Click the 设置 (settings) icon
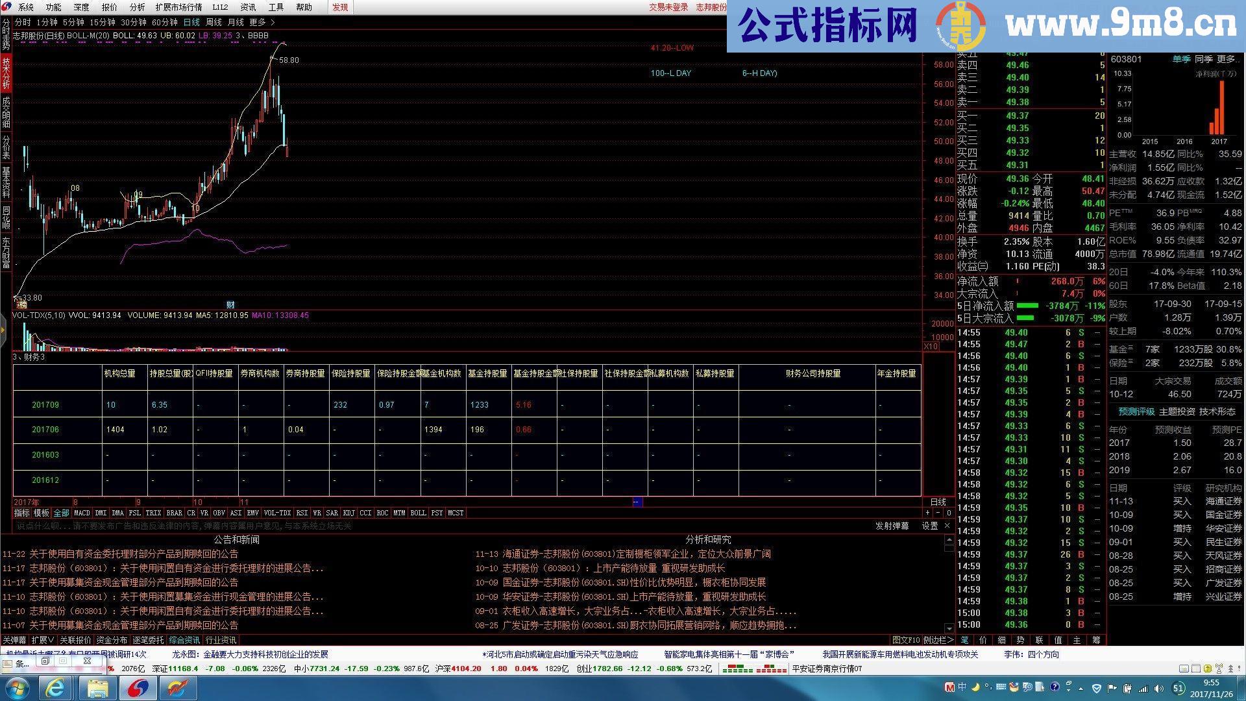Image resolution: width=1246 pixels, height=701 pixels. [x=929, y=526]
